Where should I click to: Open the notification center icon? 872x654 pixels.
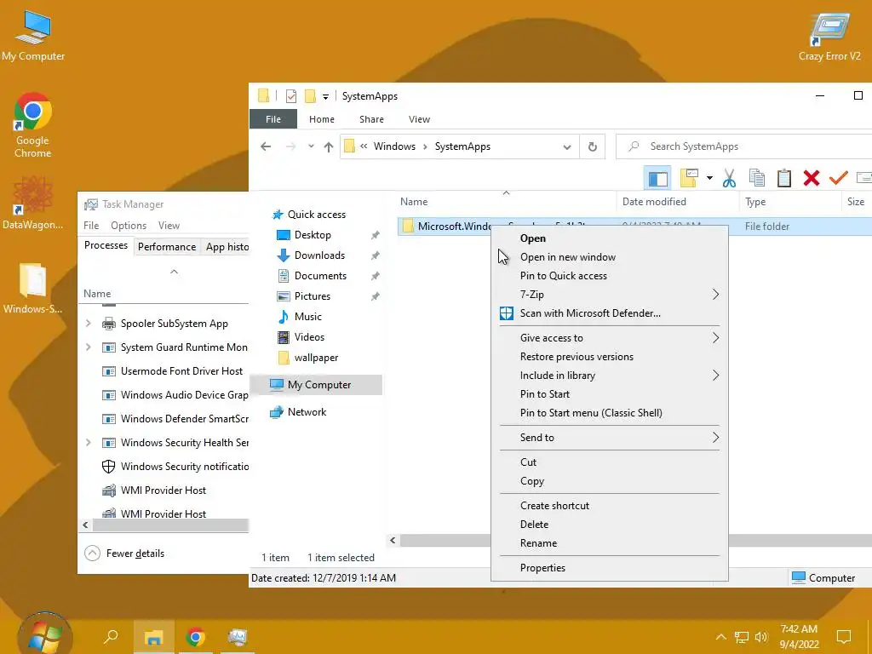click(844, 637)
